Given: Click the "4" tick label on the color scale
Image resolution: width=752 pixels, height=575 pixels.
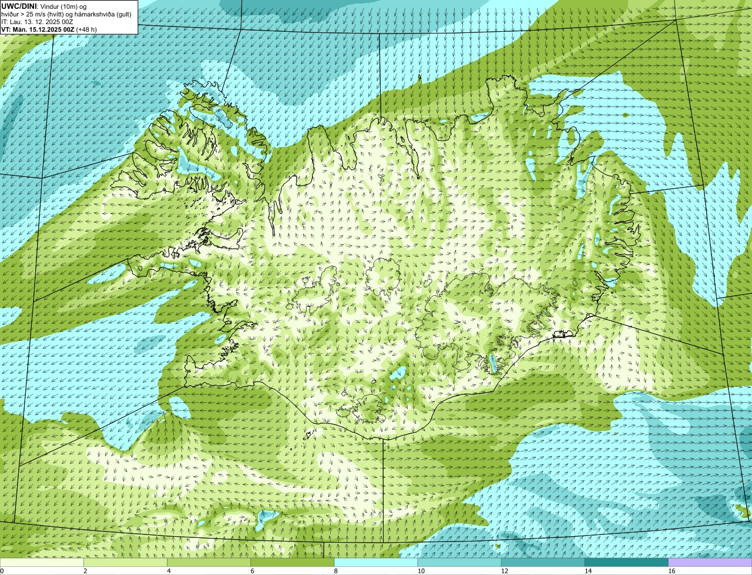Looking at the screenshot, I should pyautogui.click(x=169, y=571).
